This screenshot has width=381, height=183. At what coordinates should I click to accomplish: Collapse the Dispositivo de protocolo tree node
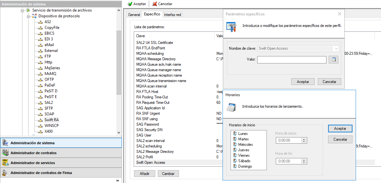tap(28, 16)
